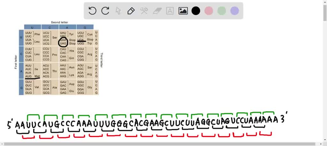327x146 pixels.
Task: Click the 'Phe' amino acid label
Action: [x=37, y=34]
